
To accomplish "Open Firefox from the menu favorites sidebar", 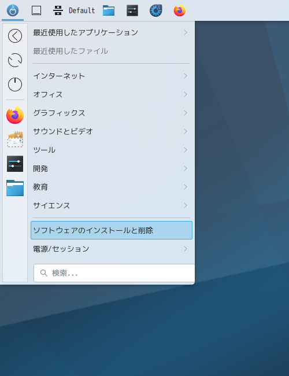I will coord(15,115).
